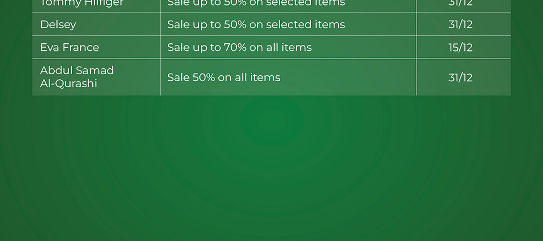Click the word Sale in Delsey row

pyautogui.click(x=178, y=24)
